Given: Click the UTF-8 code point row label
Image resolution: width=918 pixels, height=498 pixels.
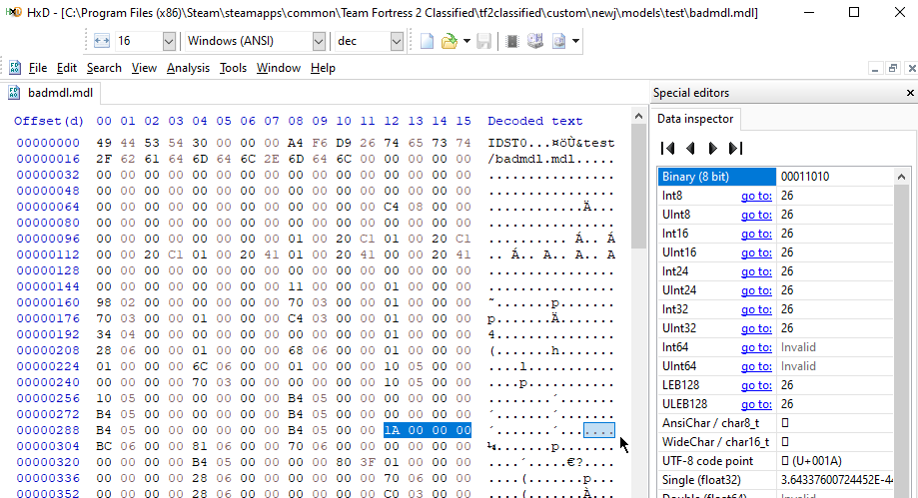Looking at the screenshot, I should click(x=708, y=461).
